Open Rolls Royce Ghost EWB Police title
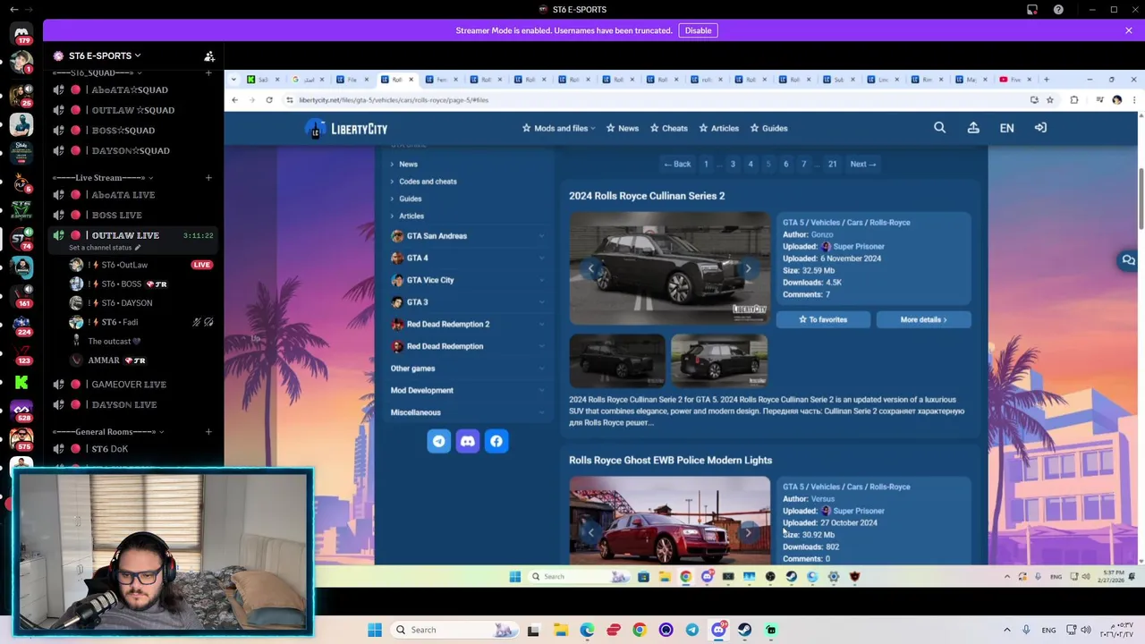 (x=670, y=461)
